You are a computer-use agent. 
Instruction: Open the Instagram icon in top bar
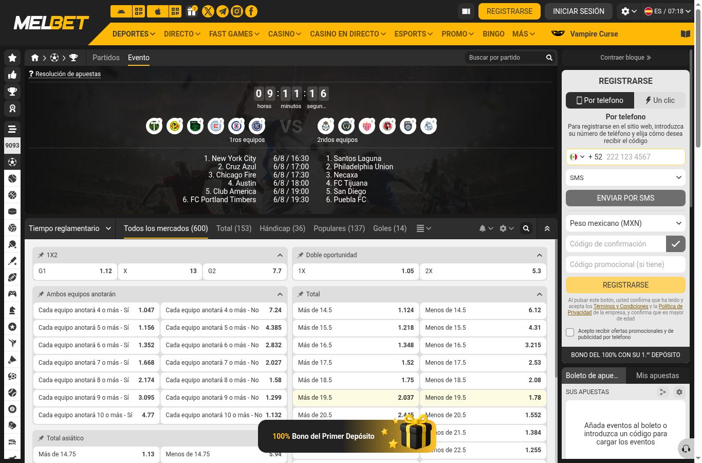point(237,11)
